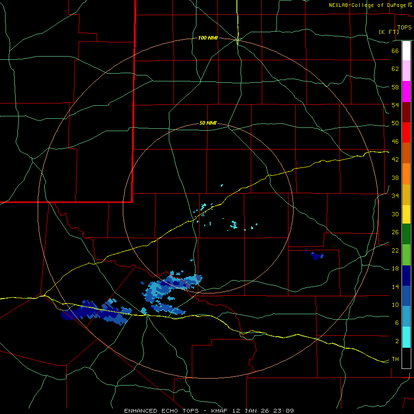Click the light orange legend swatch
The height and width of the screenshot is (414, 414).
(x=406, y=174)
